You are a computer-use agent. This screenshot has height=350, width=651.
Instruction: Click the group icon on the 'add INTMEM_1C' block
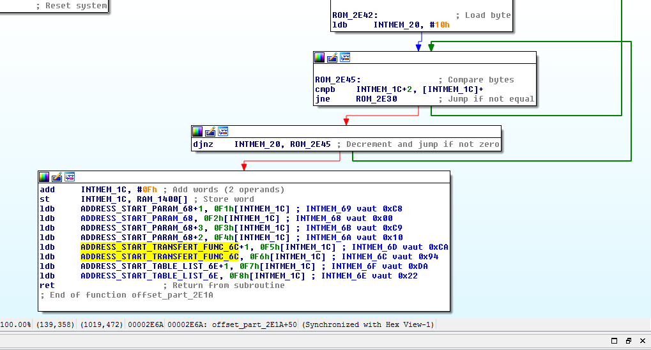70,178
